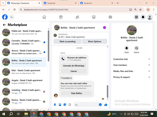Viewport: 157px width, 117px height.
Task: Send a thumbs-up like
Action: [x=106, y=105]
